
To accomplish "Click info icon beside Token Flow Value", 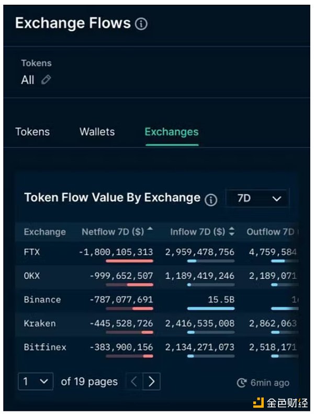I will pos(211,199).
